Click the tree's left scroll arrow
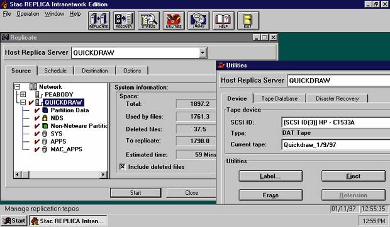Viewport: 390px width, 227px height. coord(18,175)
